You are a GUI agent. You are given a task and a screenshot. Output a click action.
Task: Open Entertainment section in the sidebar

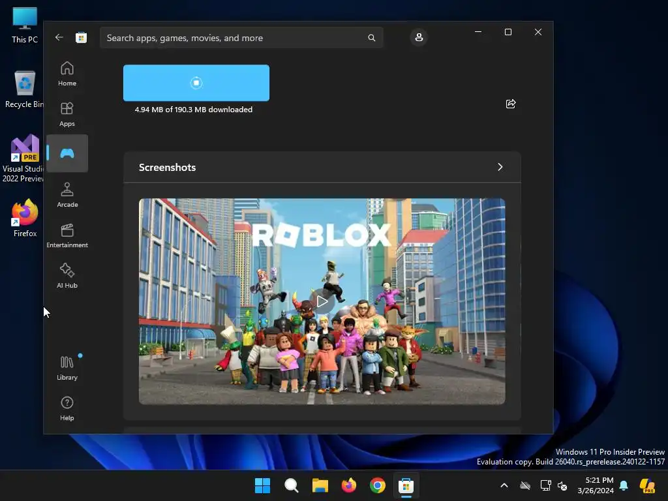[67, 235]
